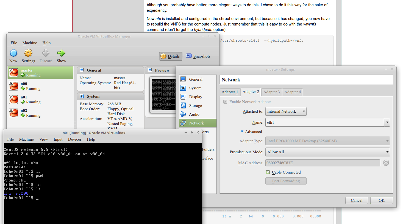Select the Display settings section
Screen dimensions: 403x224
195,97
